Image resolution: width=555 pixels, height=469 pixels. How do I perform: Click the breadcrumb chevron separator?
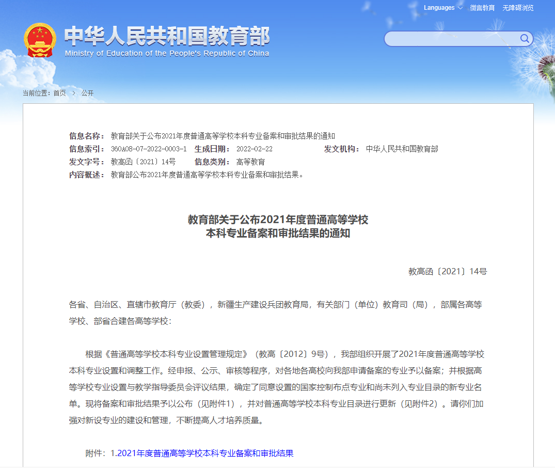coord(74,93)
